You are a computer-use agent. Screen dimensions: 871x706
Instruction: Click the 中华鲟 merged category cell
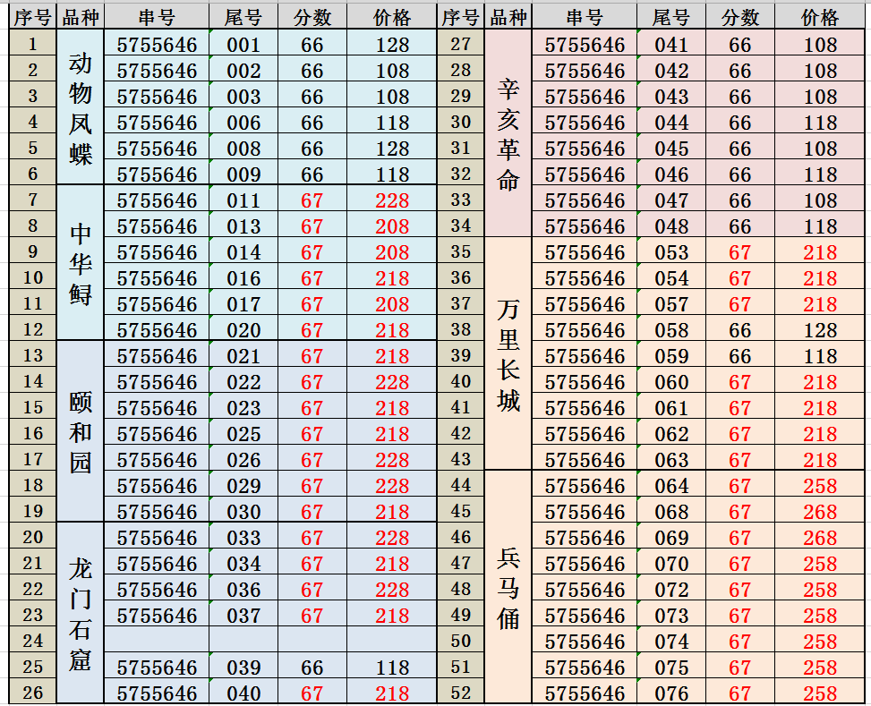(81, 262)
